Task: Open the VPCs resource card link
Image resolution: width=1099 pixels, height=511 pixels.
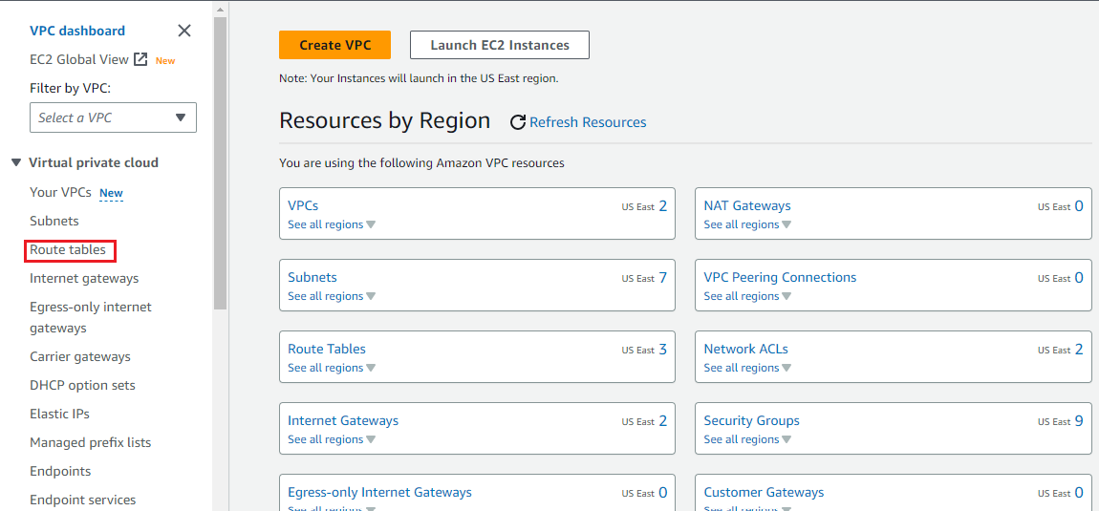Action: click(304, 205)
